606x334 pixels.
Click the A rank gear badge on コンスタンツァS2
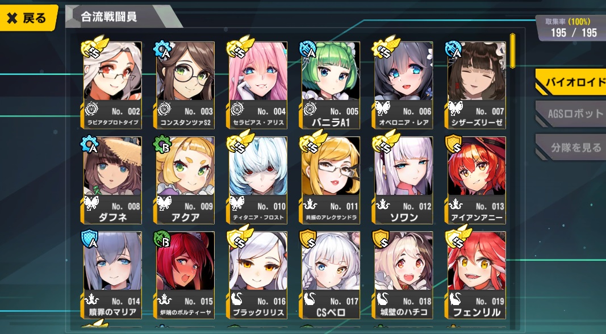point(162,49)
